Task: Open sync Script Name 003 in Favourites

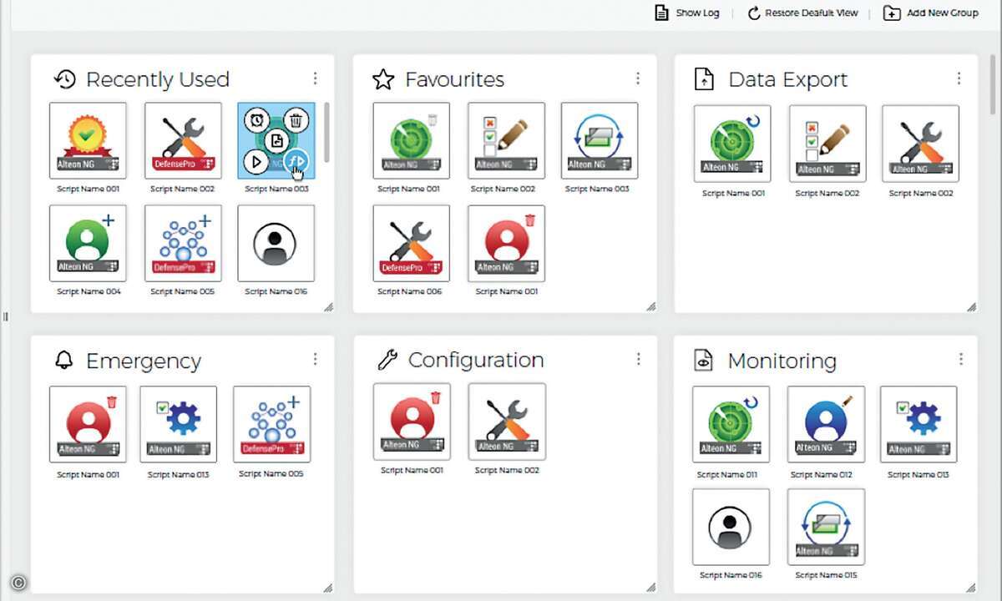Action: pyautogui.click(x=600, y=140)
